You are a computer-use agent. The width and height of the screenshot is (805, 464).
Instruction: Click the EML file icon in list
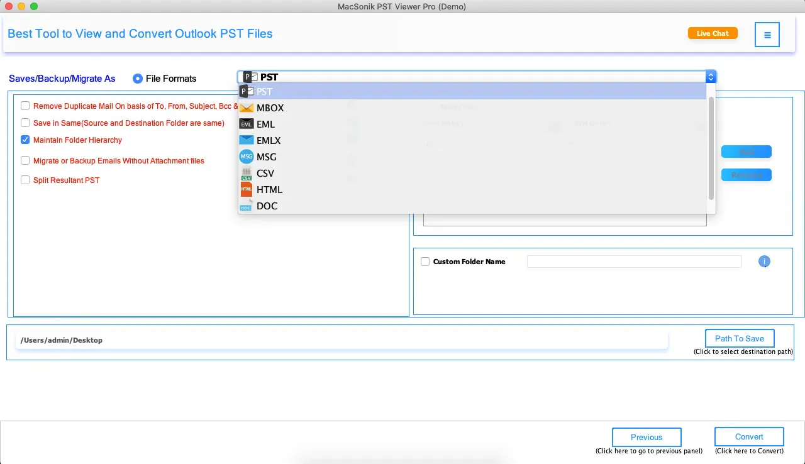(x=247, y=124)
